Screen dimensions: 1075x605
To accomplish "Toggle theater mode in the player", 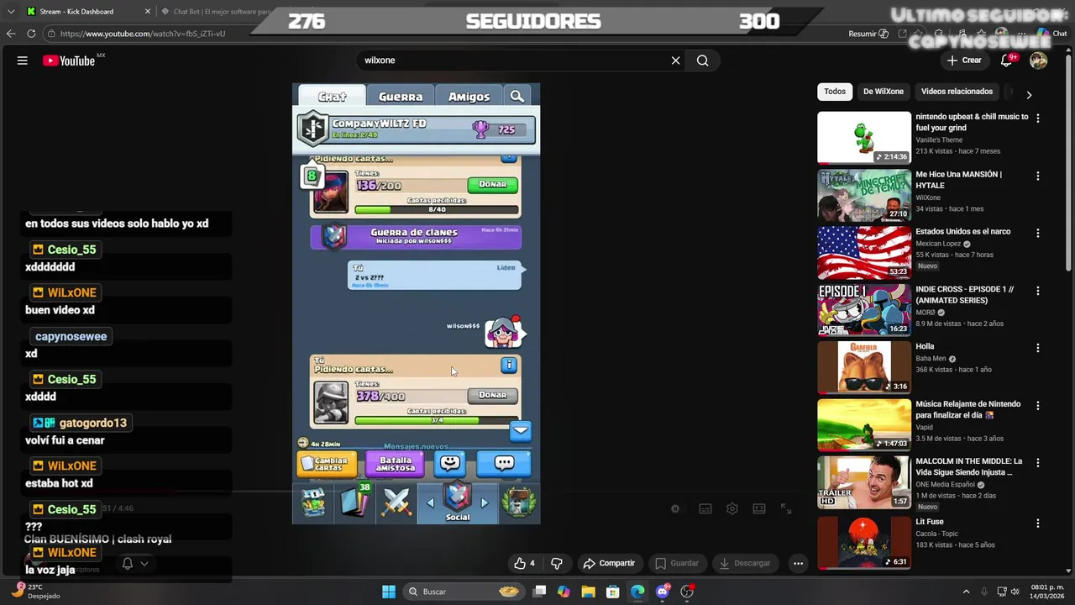I will point(759,508).
